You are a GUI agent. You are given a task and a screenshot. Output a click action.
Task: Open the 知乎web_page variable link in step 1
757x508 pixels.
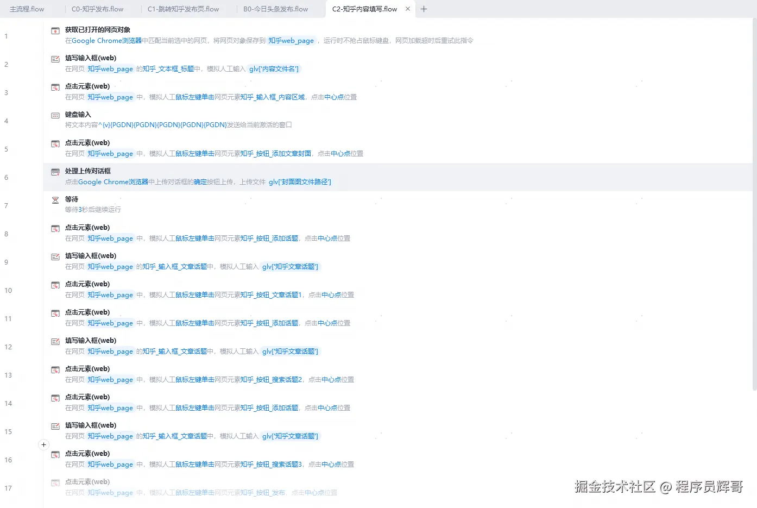click(291, 40)
